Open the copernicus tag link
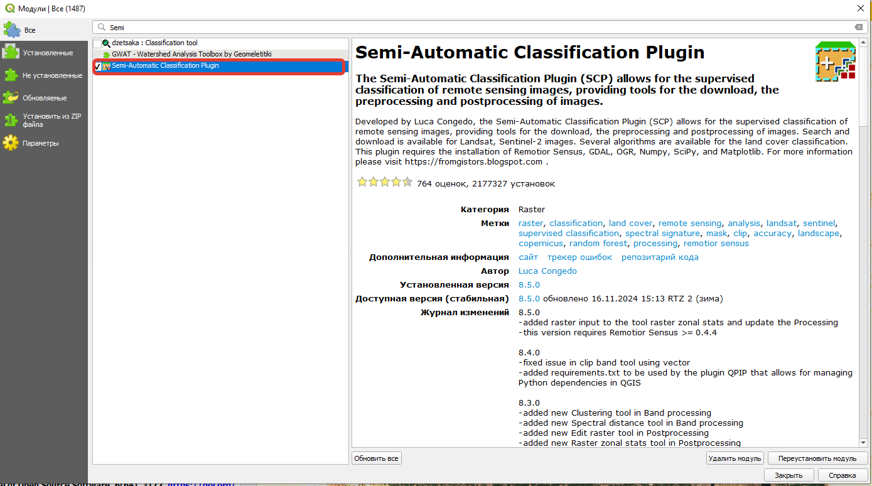 (541, 243)
